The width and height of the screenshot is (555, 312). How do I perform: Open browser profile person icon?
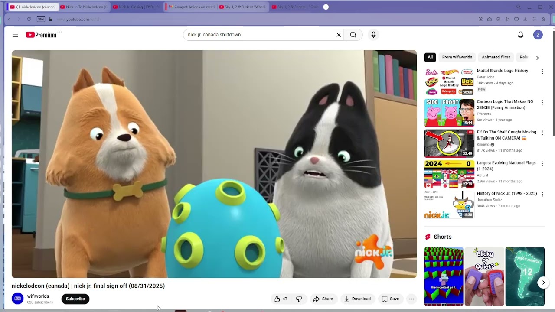[543, 19]
